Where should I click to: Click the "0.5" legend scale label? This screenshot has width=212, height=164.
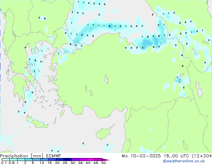(x=12, y=163)
